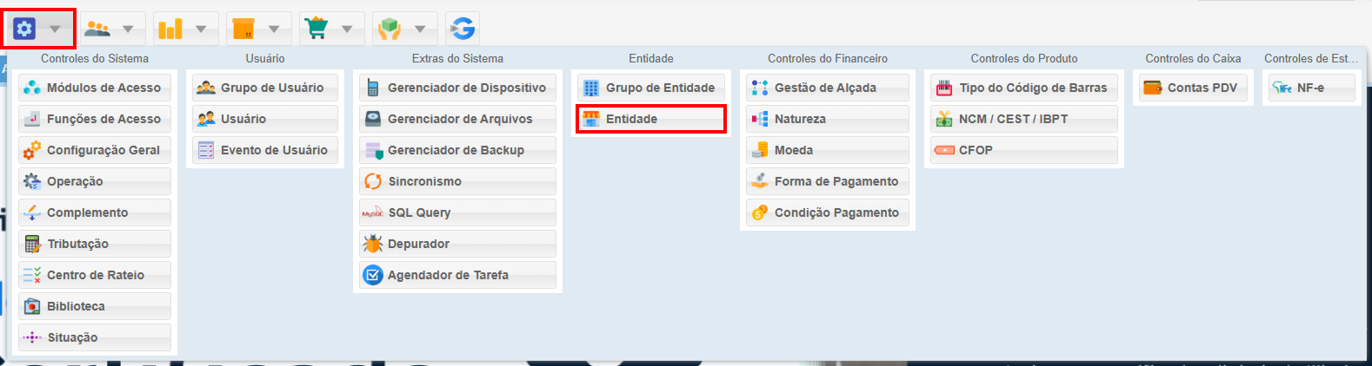The height and width of the screenshot is (366, 1372).
Task: Click the Controles do Sistema column header
Action: tap(95, 58)
